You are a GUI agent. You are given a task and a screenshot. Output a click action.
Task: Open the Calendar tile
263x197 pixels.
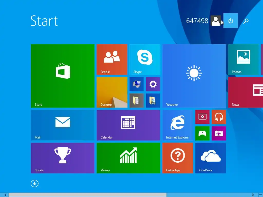tap(128, 125)
